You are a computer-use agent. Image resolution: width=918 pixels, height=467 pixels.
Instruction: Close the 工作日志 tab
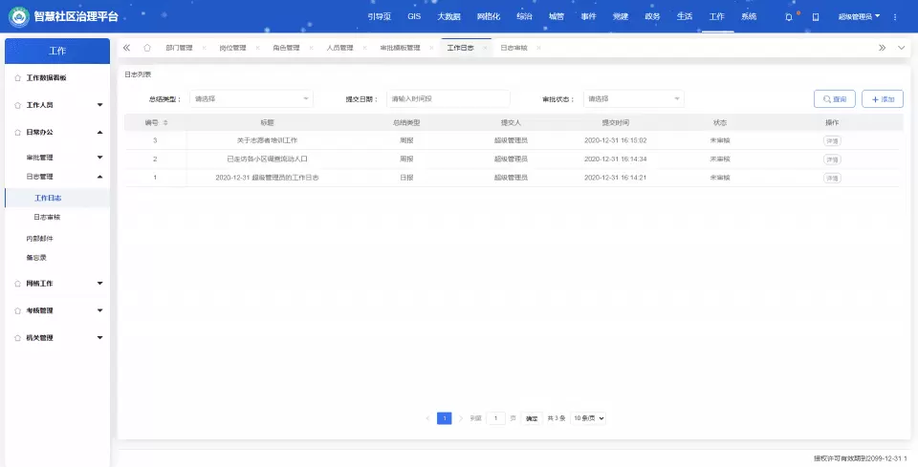(x=486, y=48)
